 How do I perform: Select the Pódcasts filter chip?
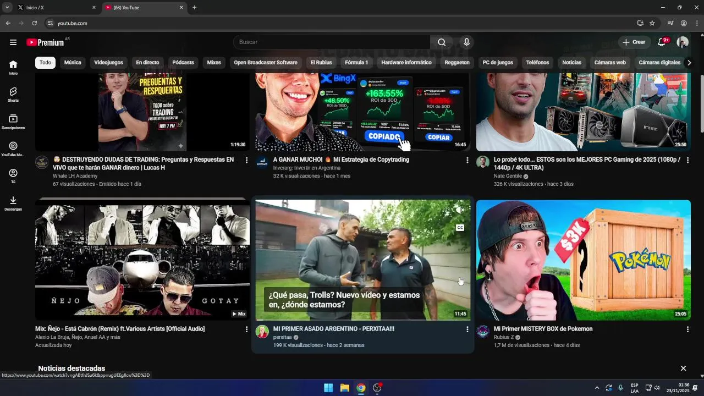(x=183, y=63)
